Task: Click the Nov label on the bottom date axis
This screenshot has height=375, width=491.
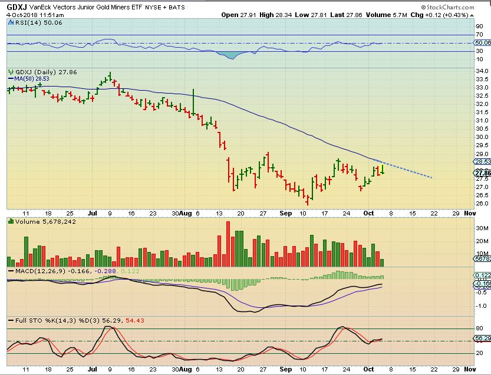Action: point(470,369)
